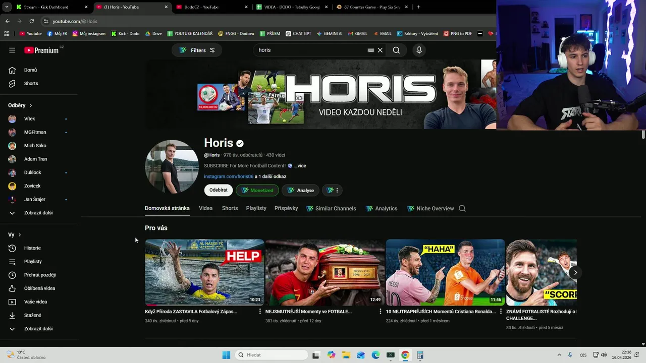The image size is (646, 363).
Task: Select the Domovská stránka tab
Action: [x=167, y=208]
